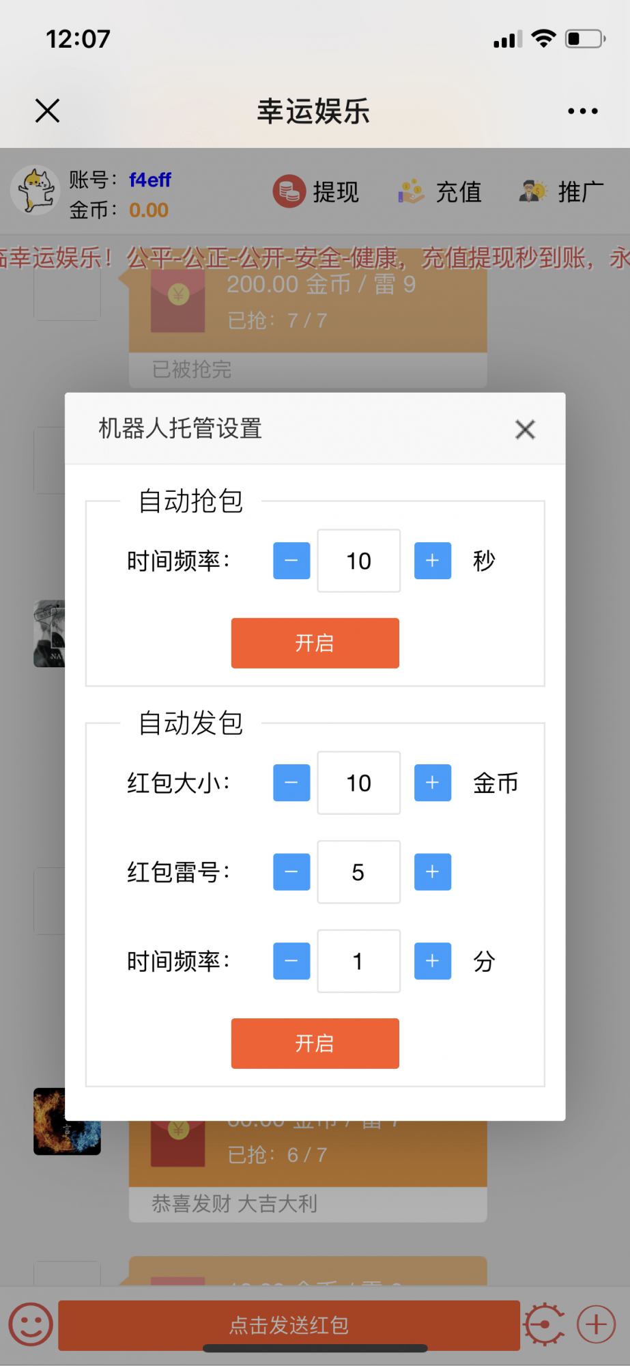Click the auto-grab seconds input field
This screenshot has width=630, height=1366.
pyautogui.click(x=358, y=561)
